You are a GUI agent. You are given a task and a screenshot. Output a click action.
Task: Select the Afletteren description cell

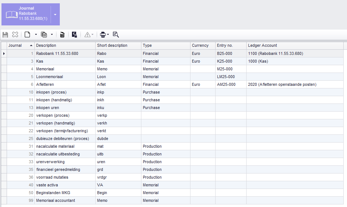coord(65,84)
